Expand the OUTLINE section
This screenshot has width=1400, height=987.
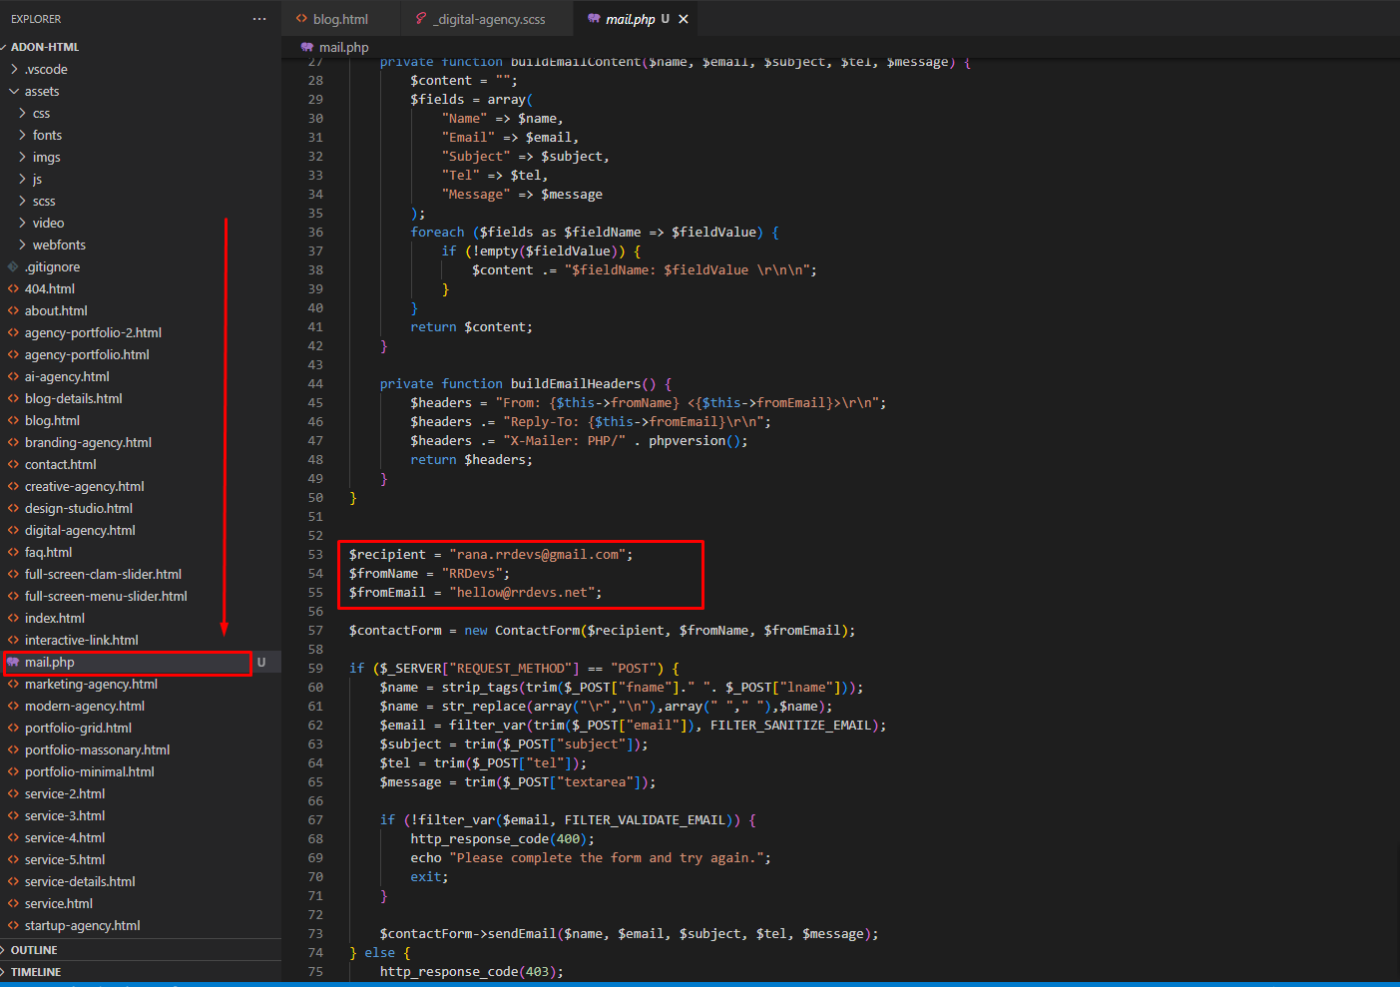pos(34,950)
